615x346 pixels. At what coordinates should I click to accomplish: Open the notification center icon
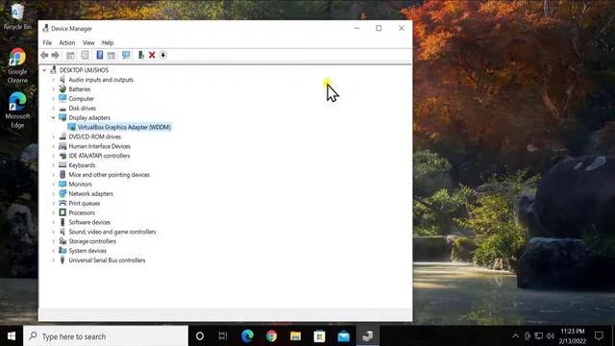point(599,336)
